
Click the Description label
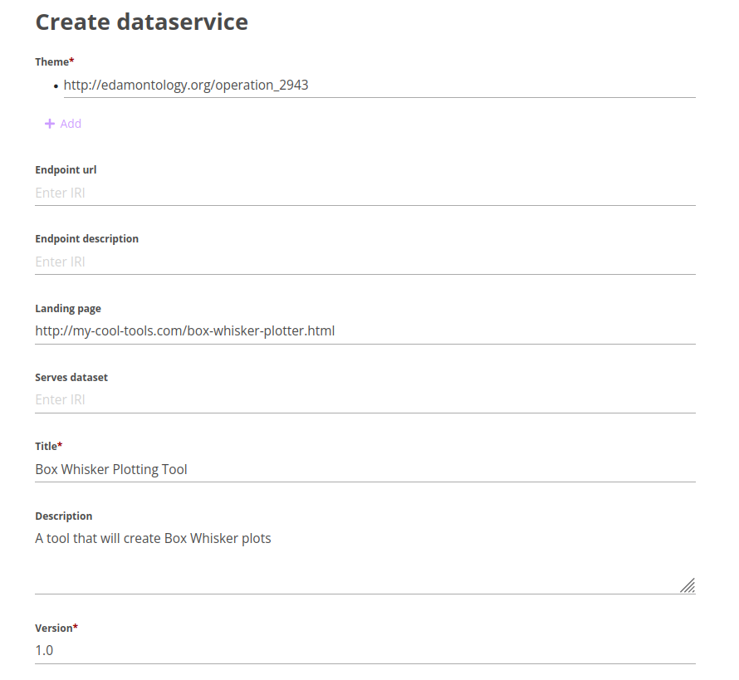point(64,516)
